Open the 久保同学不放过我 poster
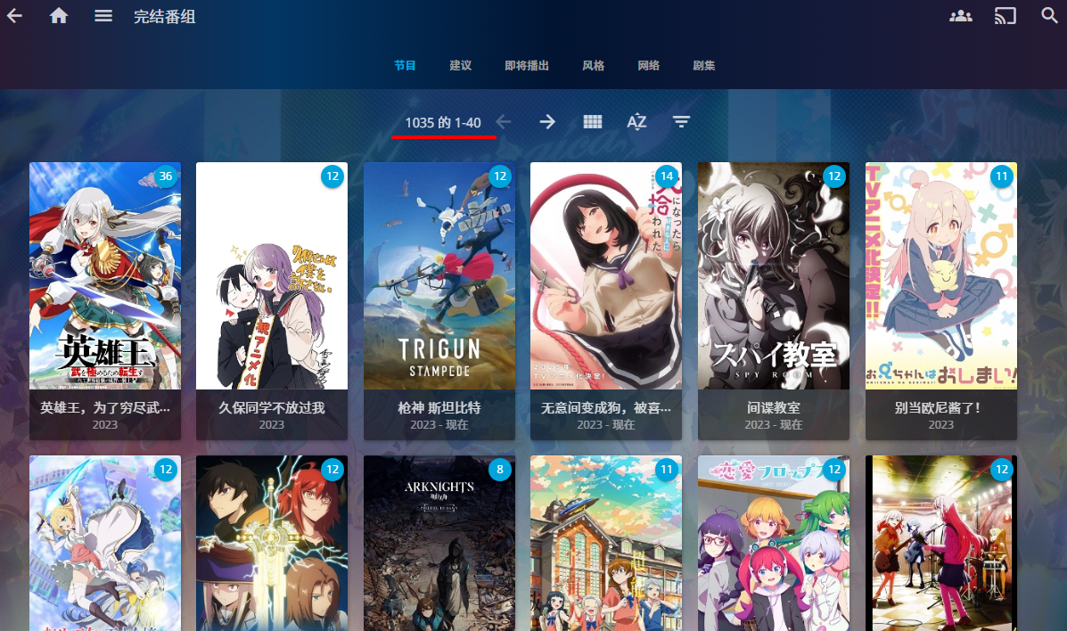The width and height of the screenshot is (1067, 631). click(x=272, y=275)
